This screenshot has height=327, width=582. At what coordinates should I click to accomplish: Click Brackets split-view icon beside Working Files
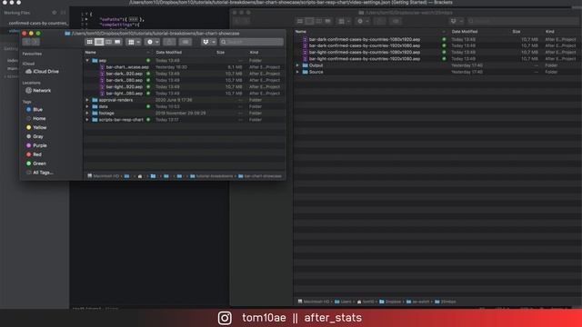tap(63, 13)
